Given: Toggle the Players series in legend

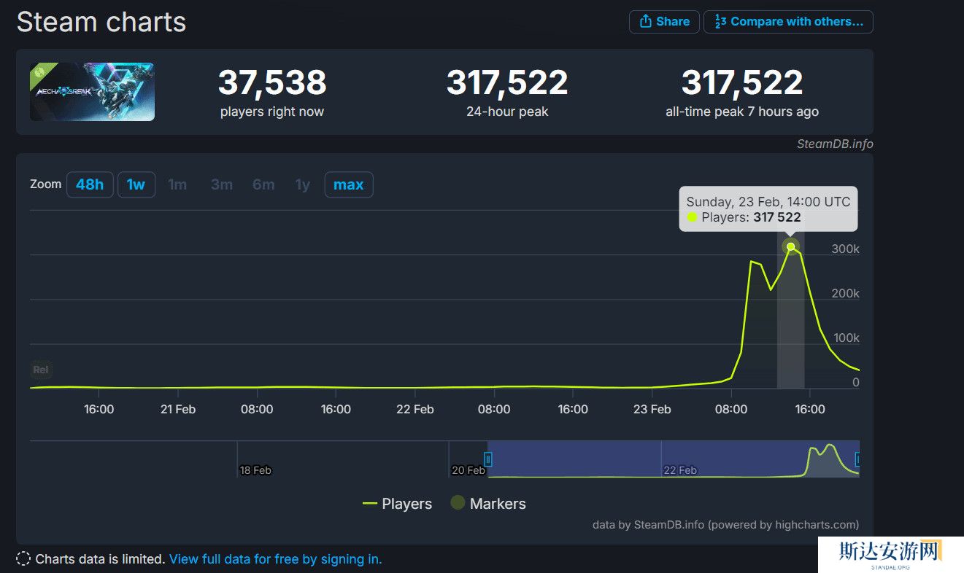Looking at the screenshot, I should point(398,504).
